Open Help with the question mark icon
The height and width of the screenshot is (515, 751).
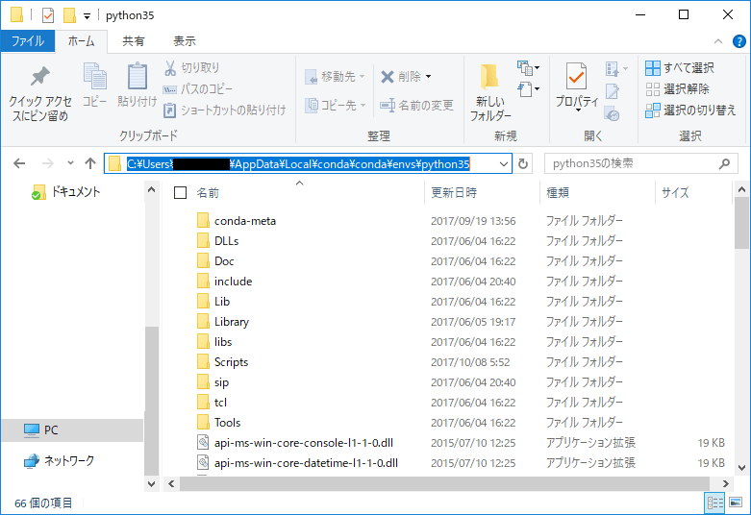point(739,41)
